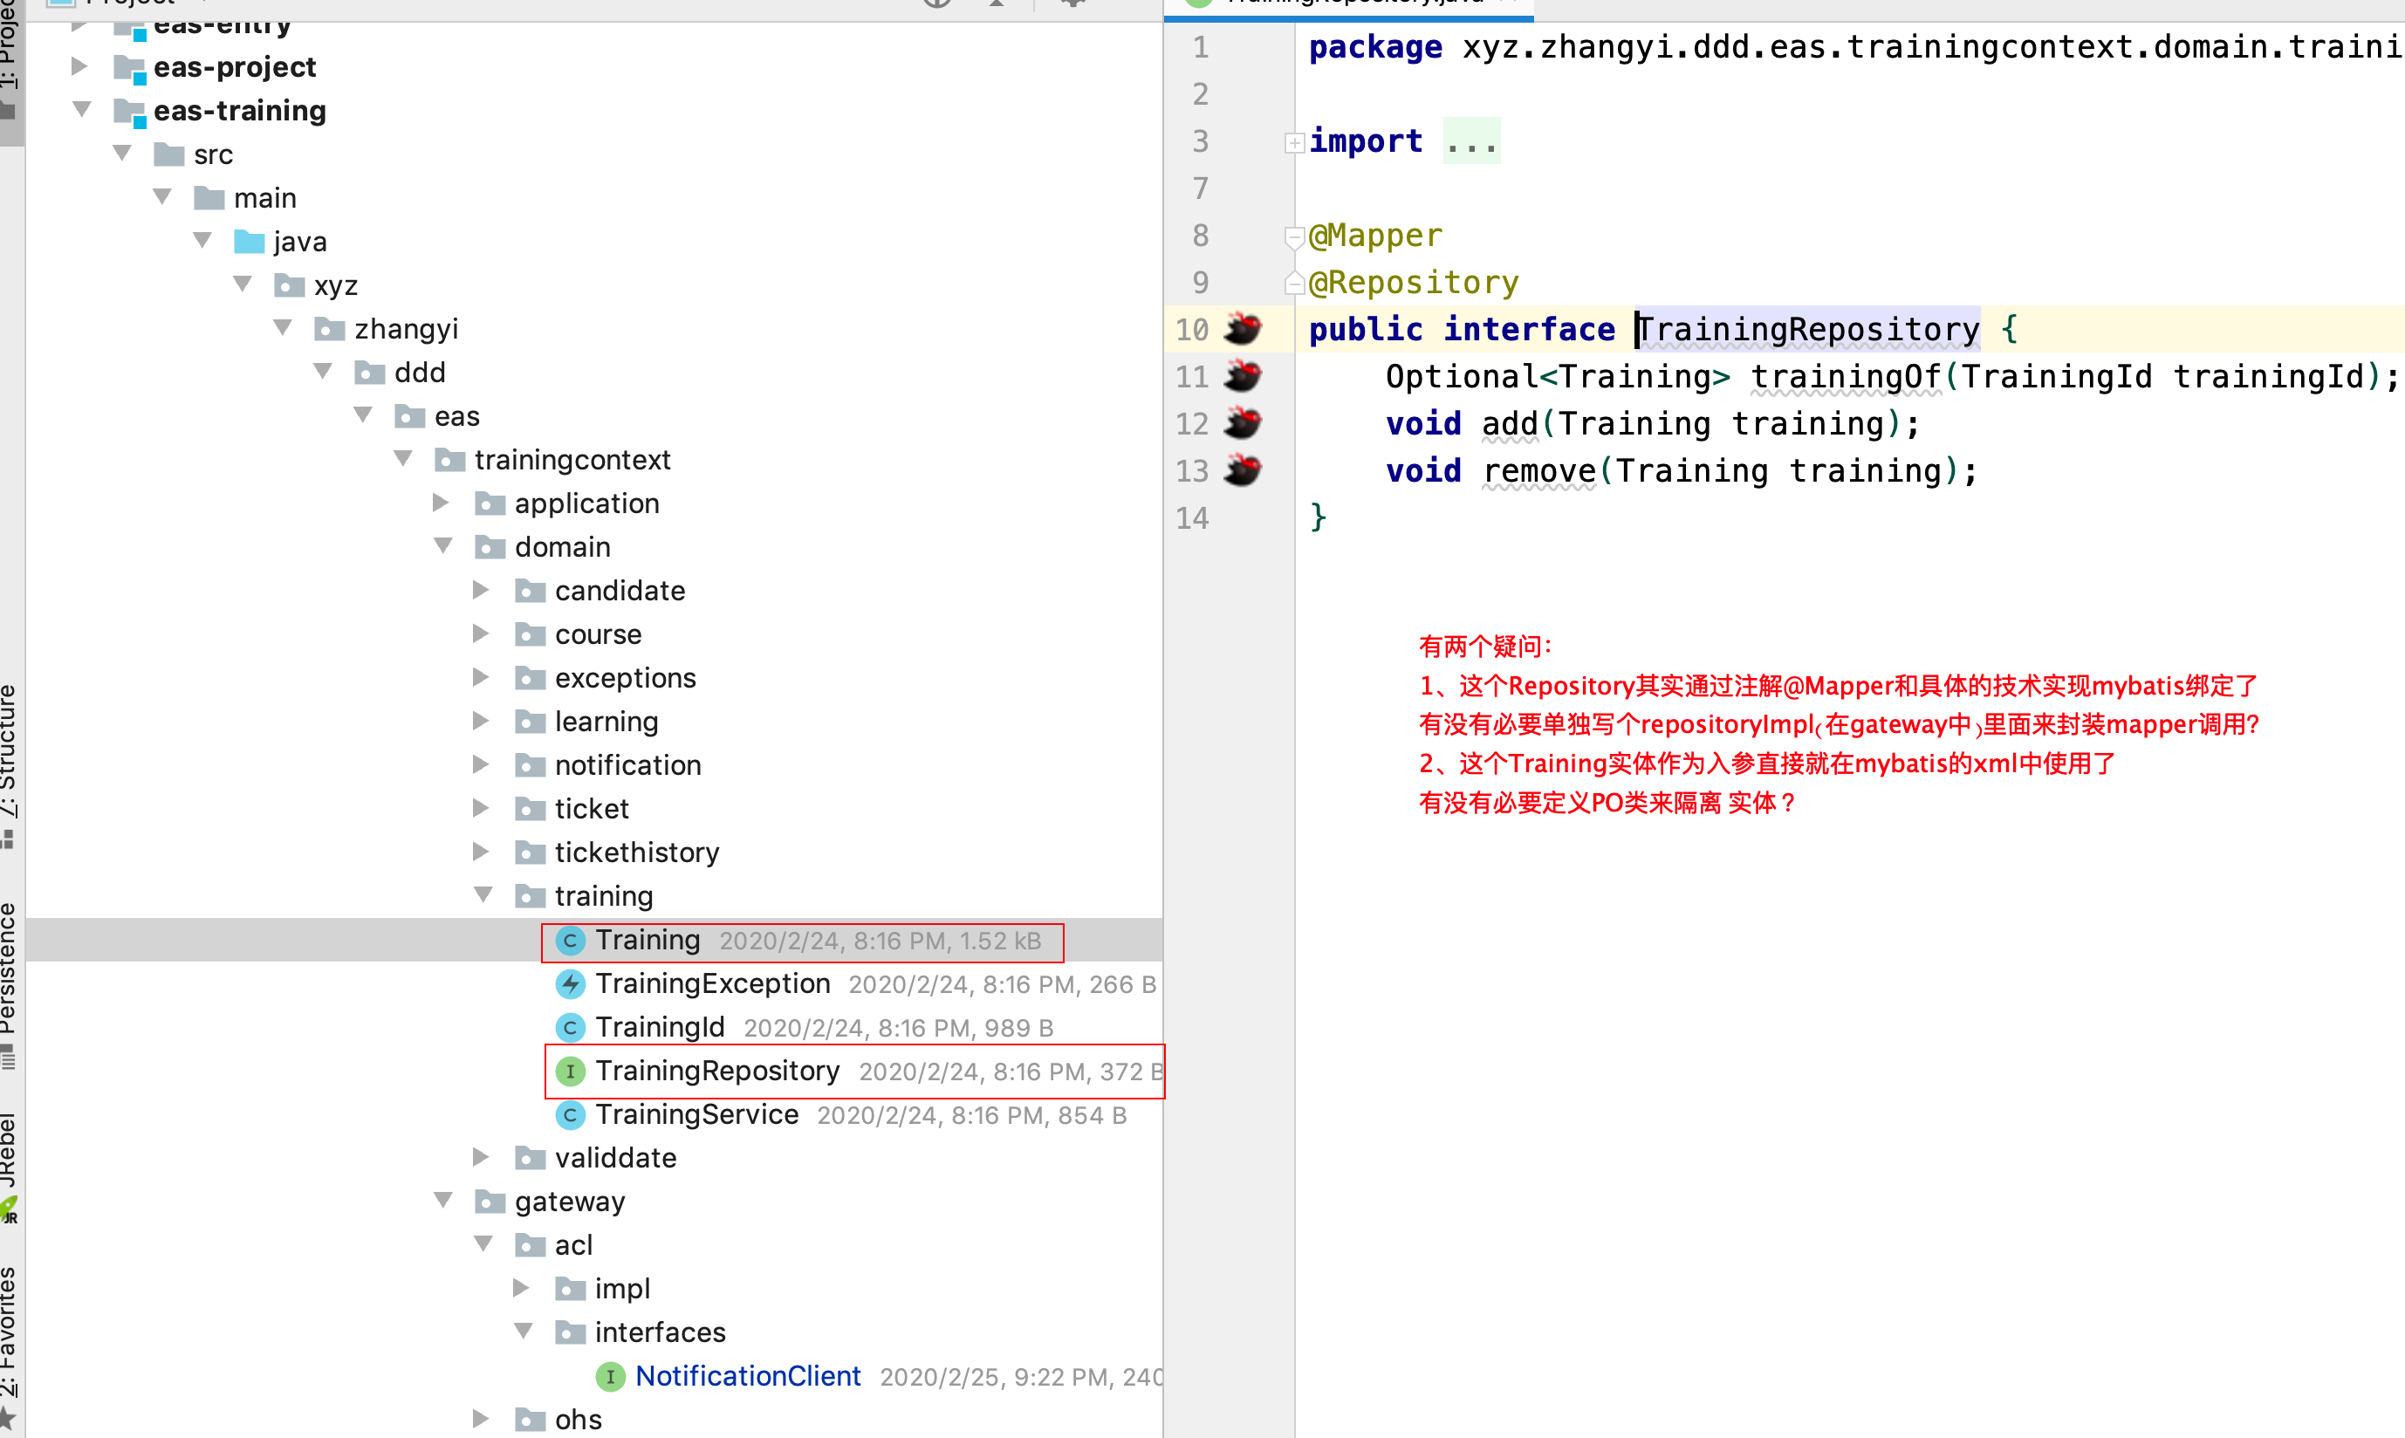Image resolution: width=2405 pixels, height=1438 pixels.
Task: Open the TrainingService class
Action: pos(695,1114)
